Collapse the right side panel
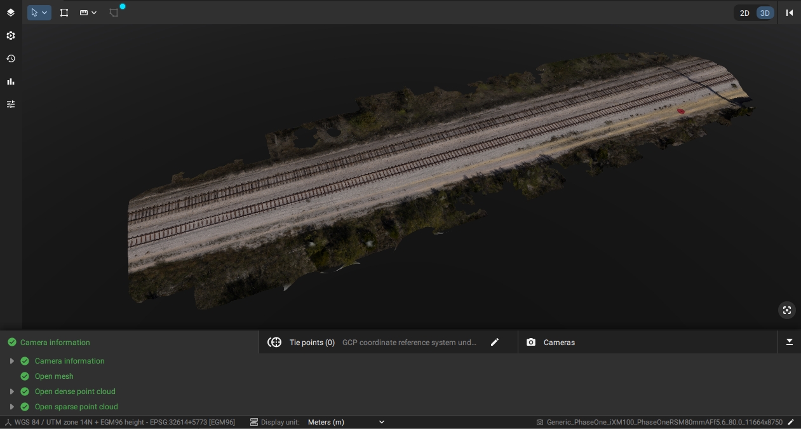The height and width of the screenshot is (429, 801). click(790, 13)
